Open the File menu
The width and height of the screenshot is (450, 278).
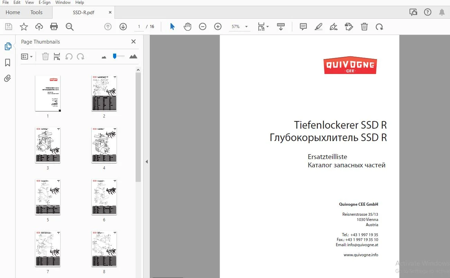[6, 2]
